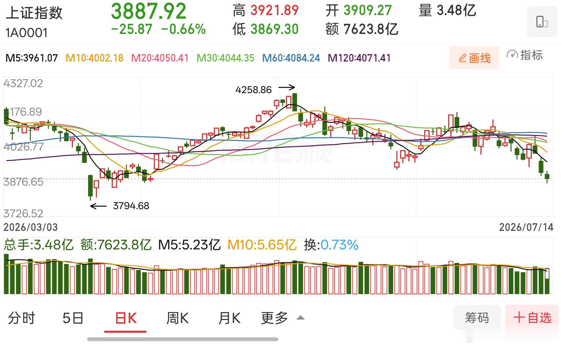The width and height of the screenshot is (561, 348).
Task: Tap the 画线 draw line button
Action: (x=474, y=58)
